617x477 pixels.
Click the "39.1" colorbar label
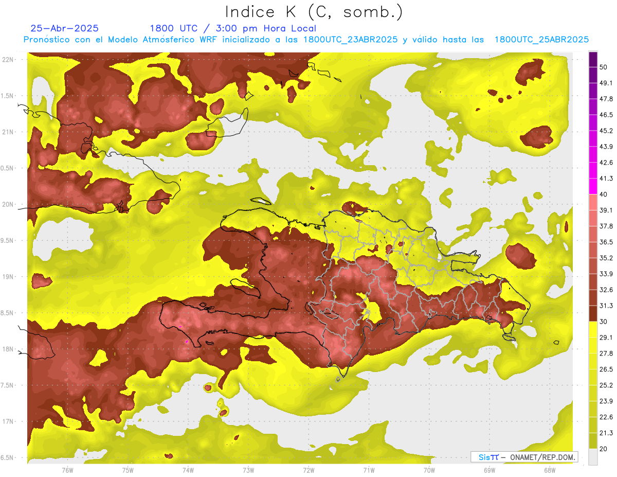(x=606, y=210)
